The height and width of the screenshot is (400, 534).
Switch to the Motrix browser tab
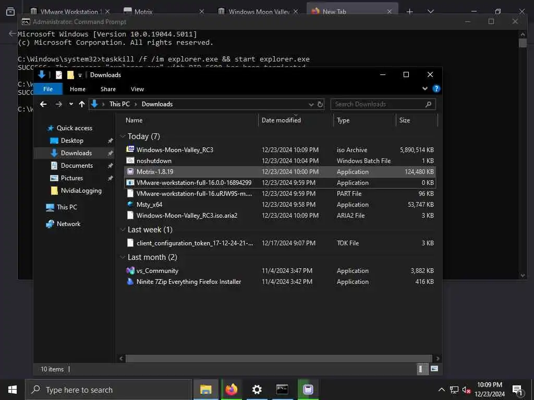point(163,11)
